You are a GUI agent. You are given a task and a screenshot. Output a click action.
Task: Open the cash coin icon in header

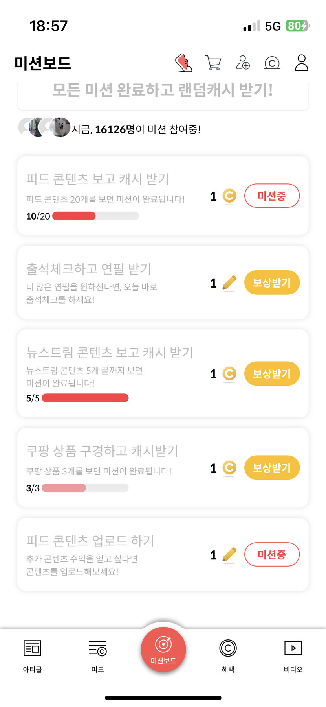click(x=272, y=63)
